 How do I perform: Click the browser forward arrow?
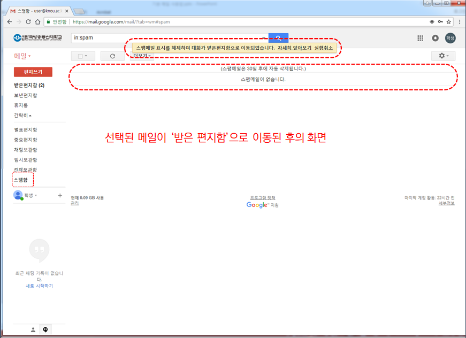point(19,22)
